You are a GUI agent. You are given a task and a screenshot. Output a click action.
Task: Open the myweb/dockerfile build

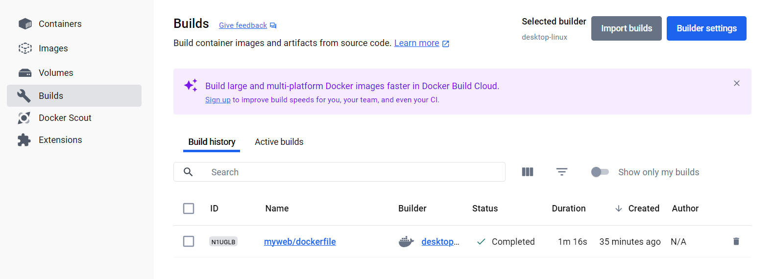(300, 242)
